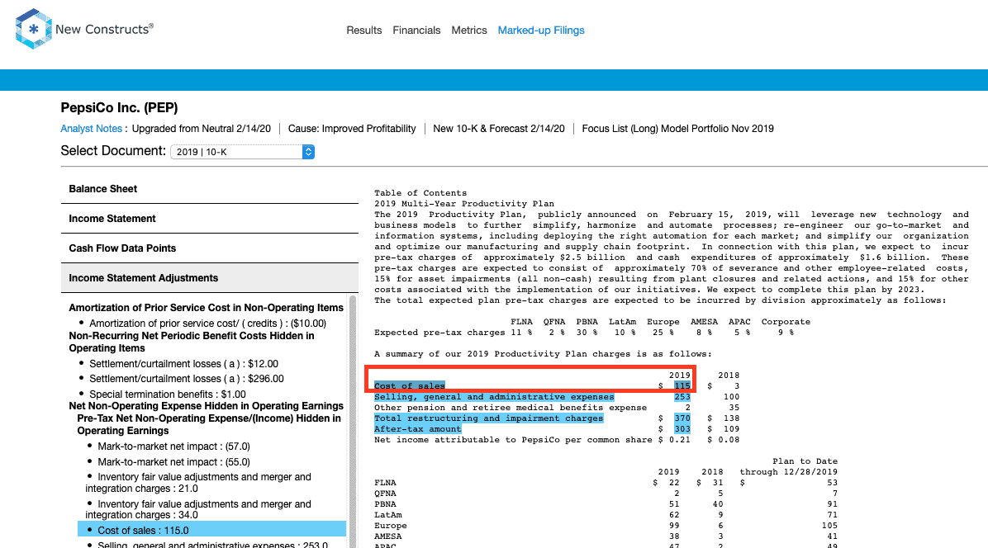Image resolution: width=988 pixels, height=548 pixels.
Task: Go to the Metrics page
Action: pos(468,31)
